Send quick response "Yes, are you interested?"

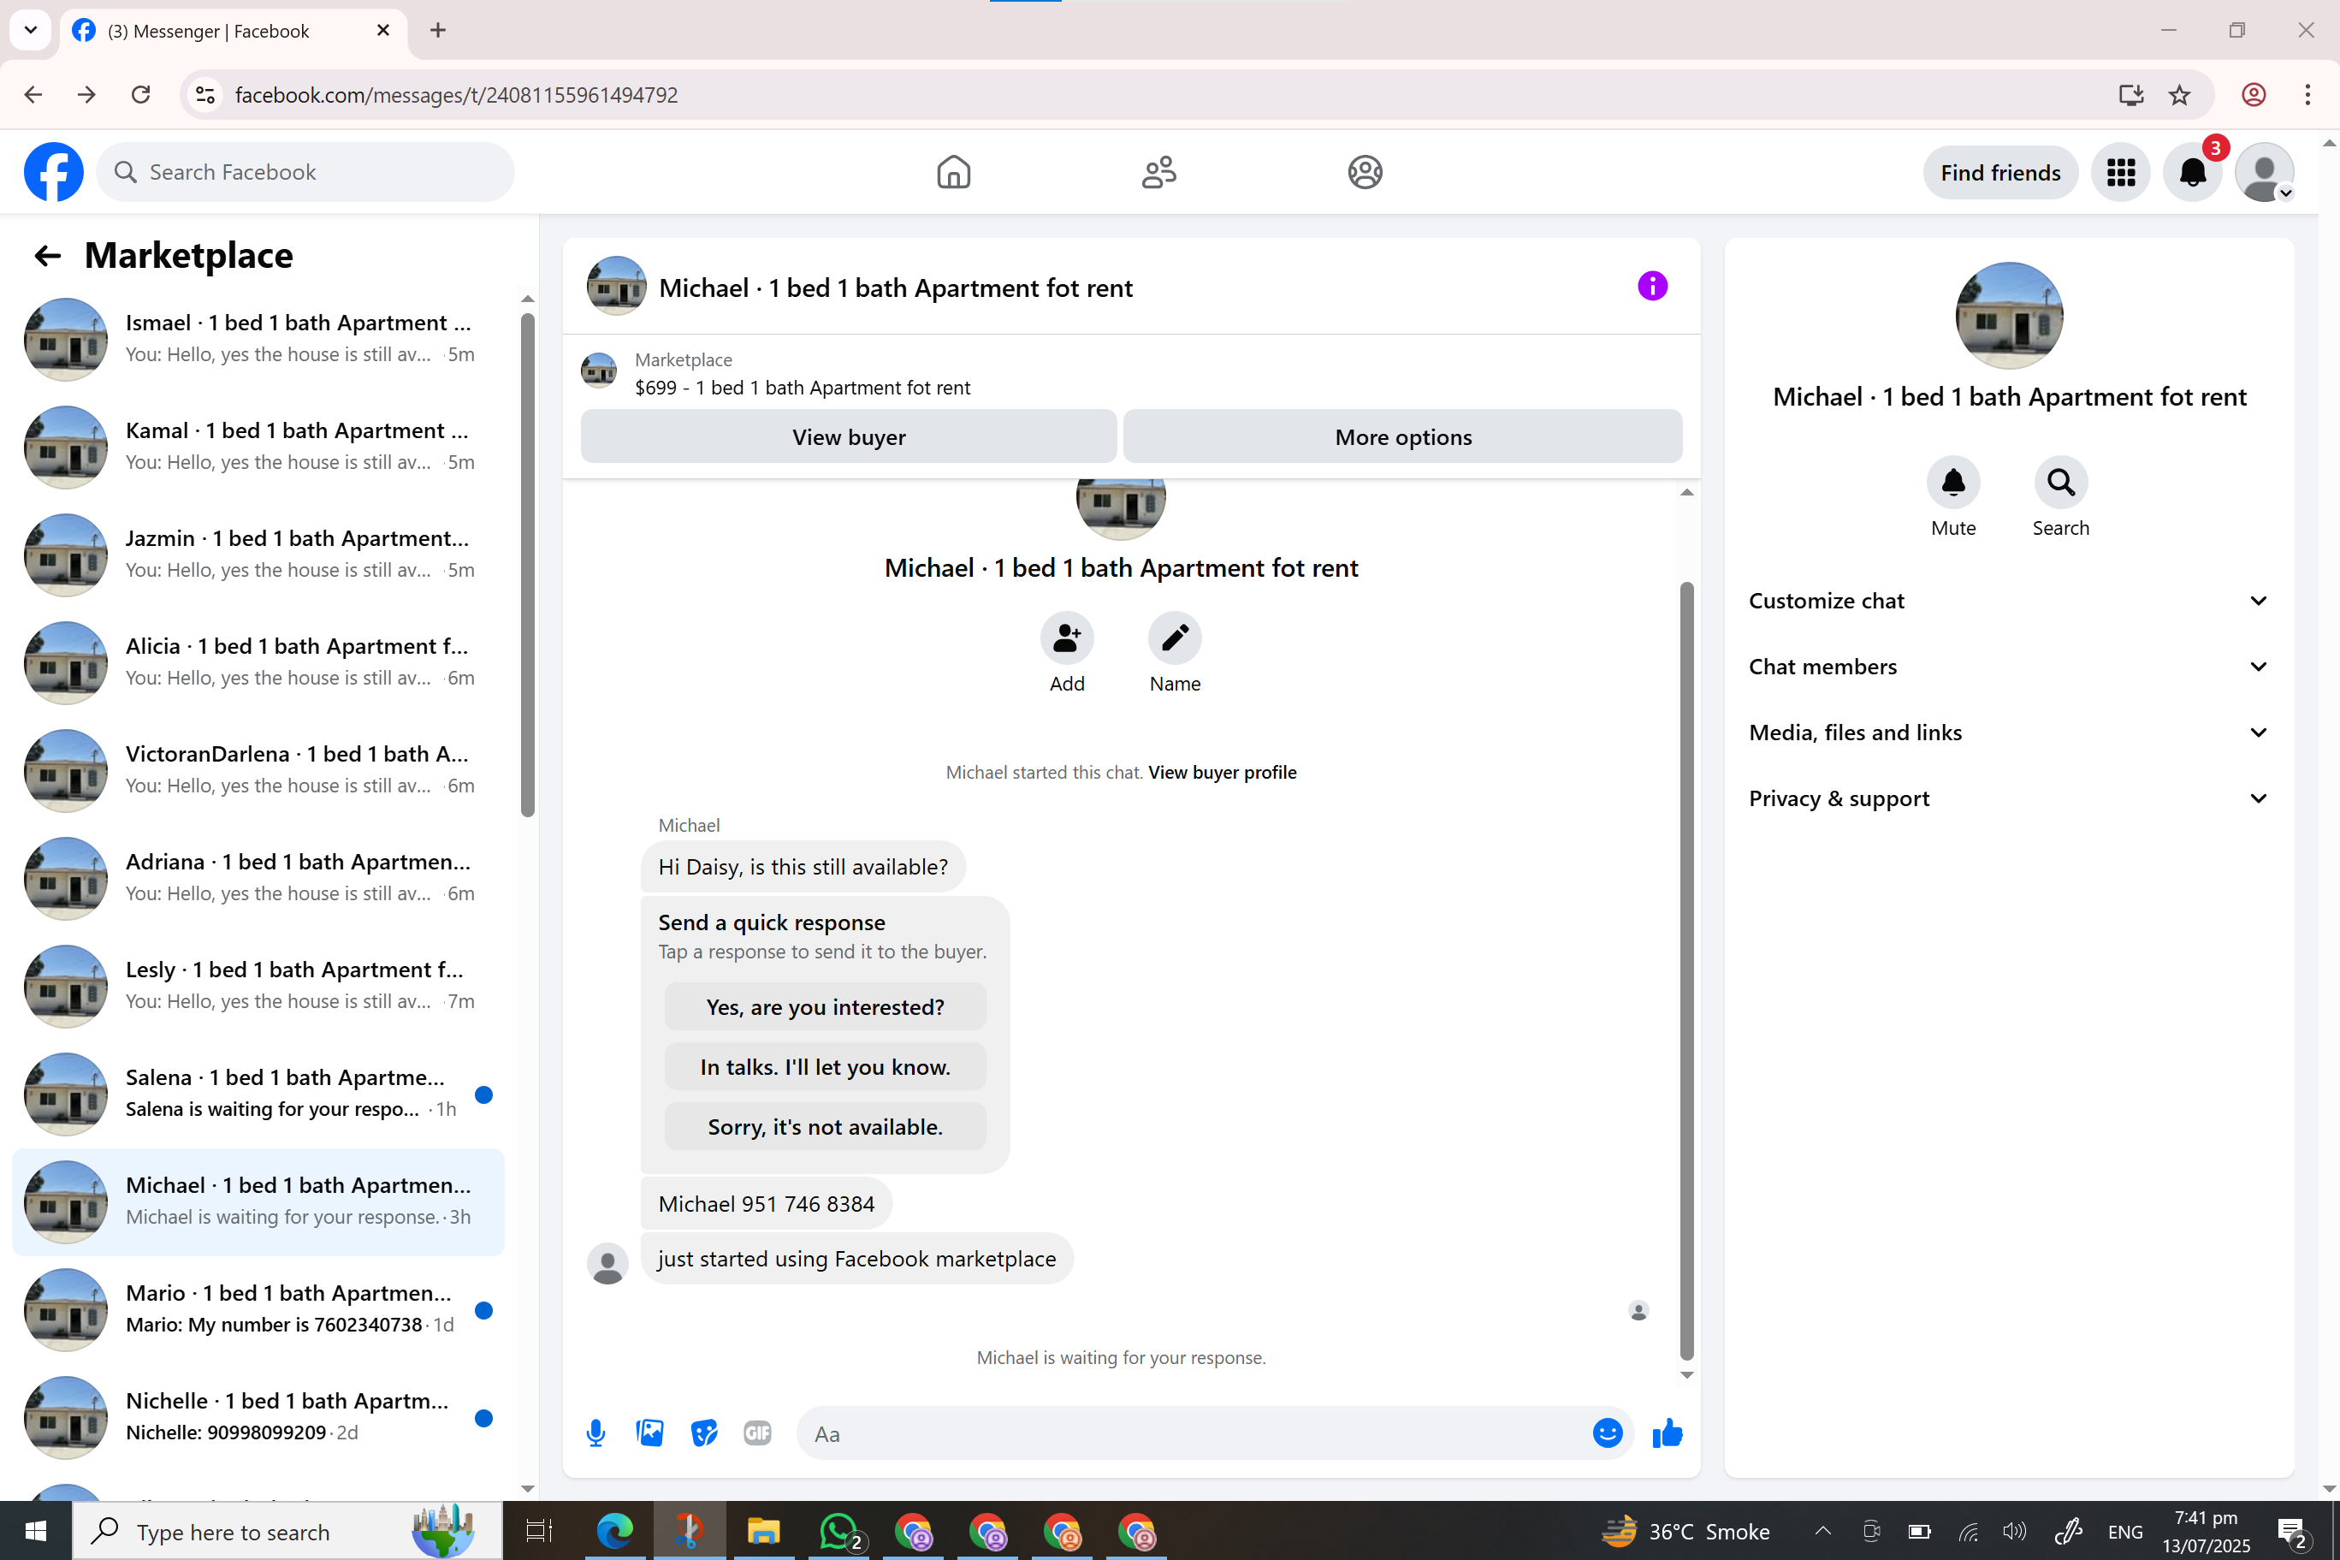825,1007
